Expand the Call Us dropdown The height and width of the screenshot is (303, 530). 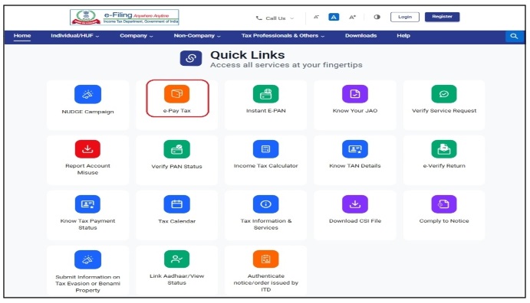275,18
